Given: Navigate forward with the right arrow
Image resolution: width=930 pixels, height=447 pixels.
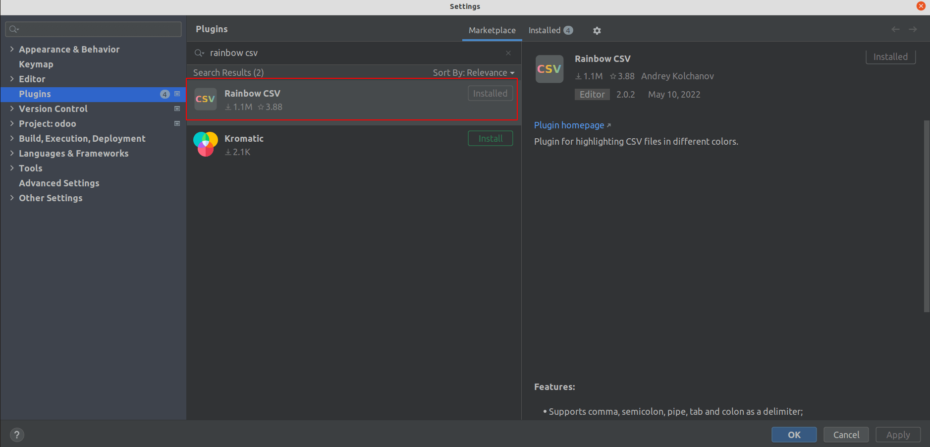Looking at the screenshot, I should coord(913,29).
